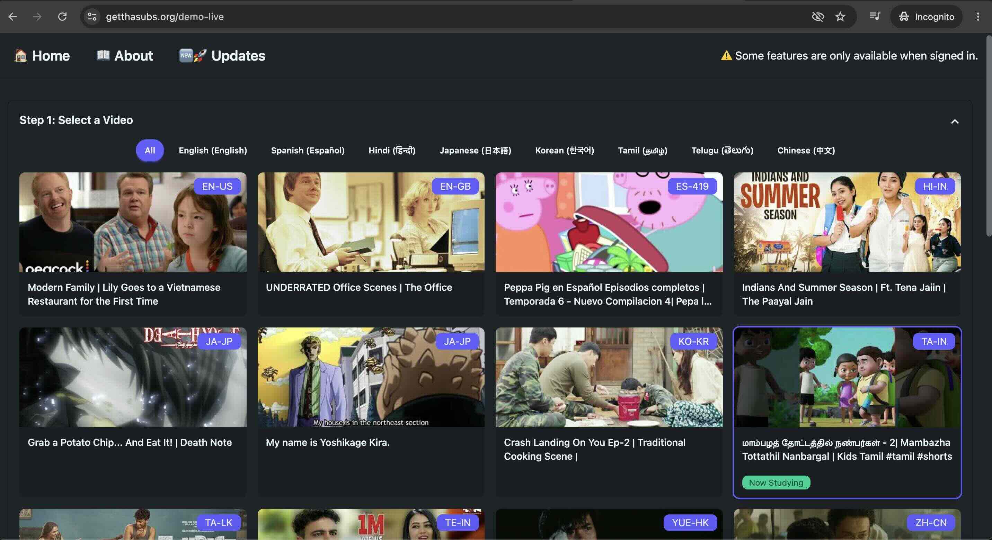Open the Peppa Pig video thumbnail
The height and width of the screenshot is (540, 992).
(609, 222)
